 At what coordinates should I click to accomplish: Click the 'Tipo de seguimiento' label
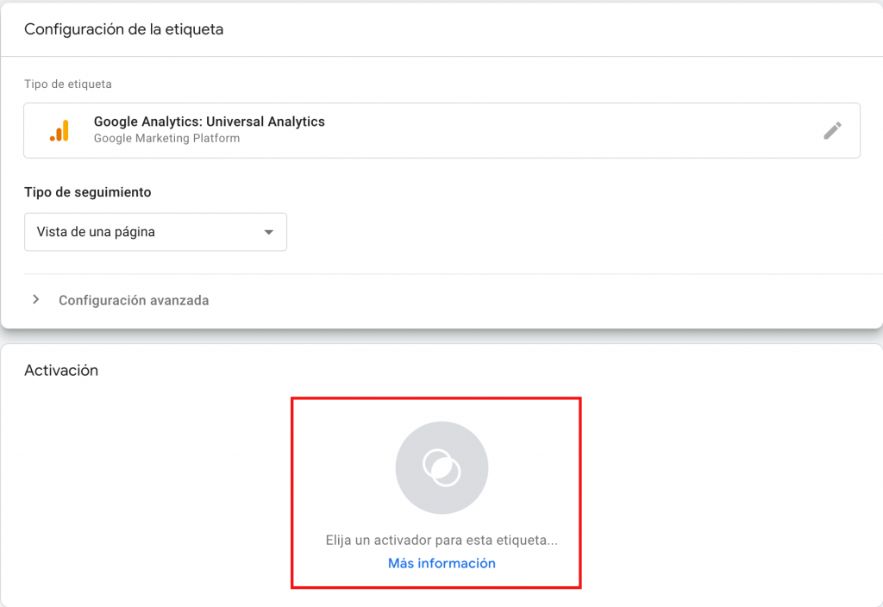88,192
